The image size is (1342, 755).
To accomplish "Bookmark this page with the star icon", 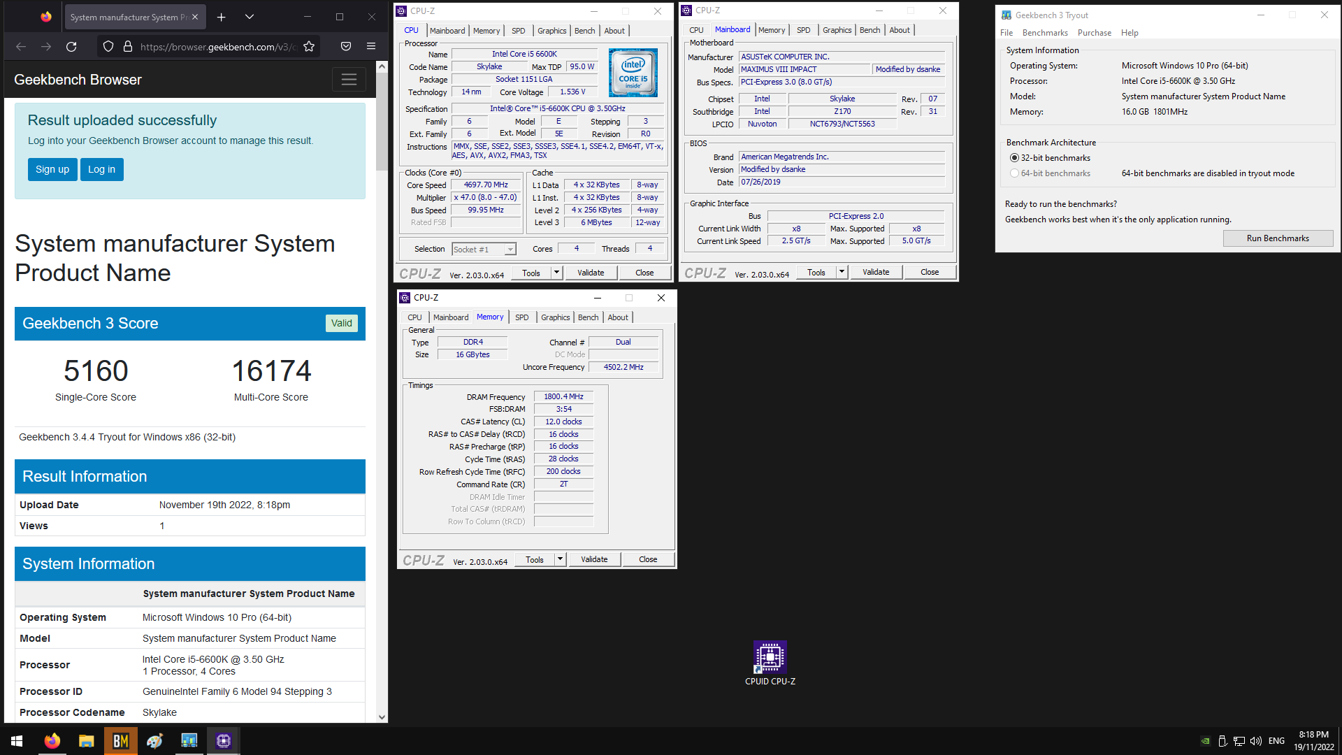I will tap(309, 47).
